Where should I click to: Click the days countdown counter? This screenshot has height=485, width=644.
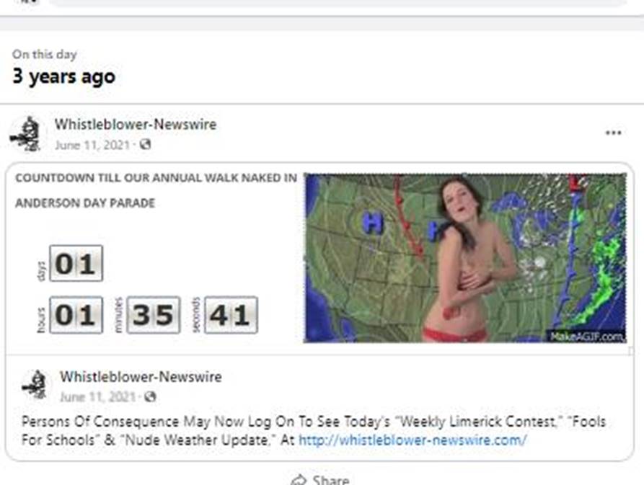point(76,264)
